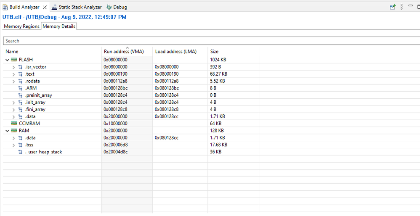
Task: Collapse the RAM memory region
Action: 7,131
